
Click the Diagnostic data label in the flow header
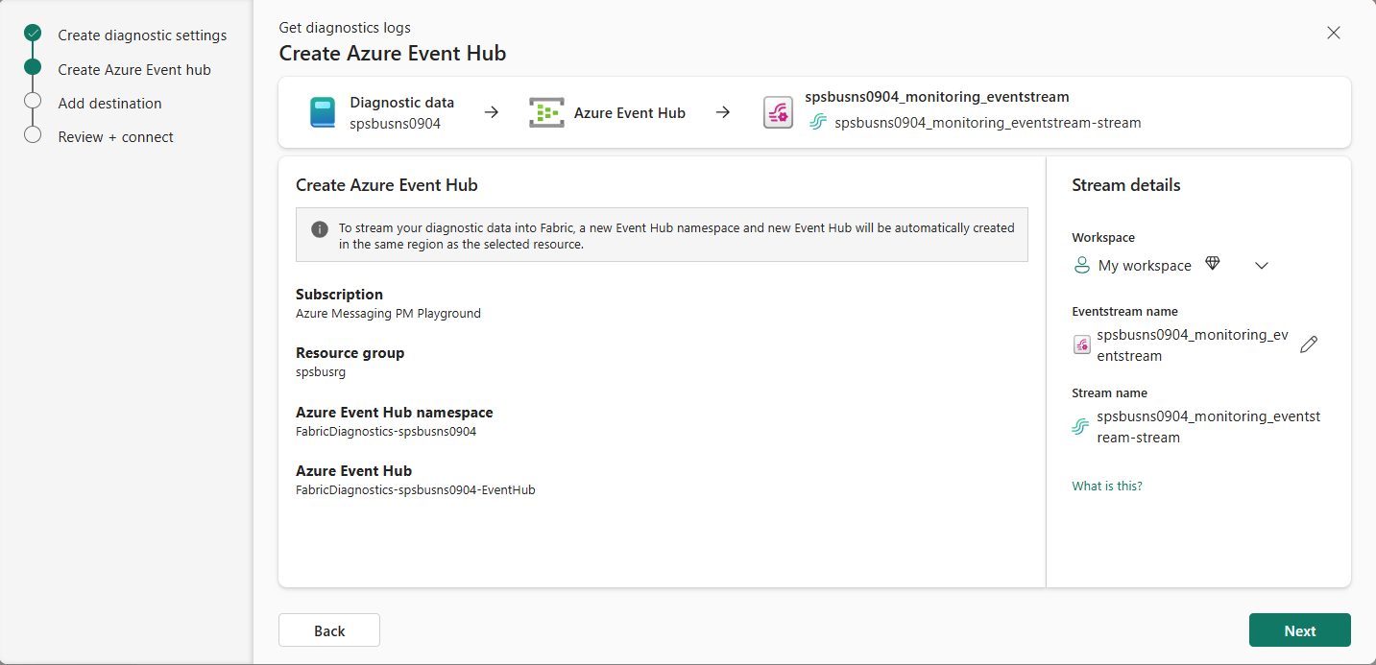402,103
